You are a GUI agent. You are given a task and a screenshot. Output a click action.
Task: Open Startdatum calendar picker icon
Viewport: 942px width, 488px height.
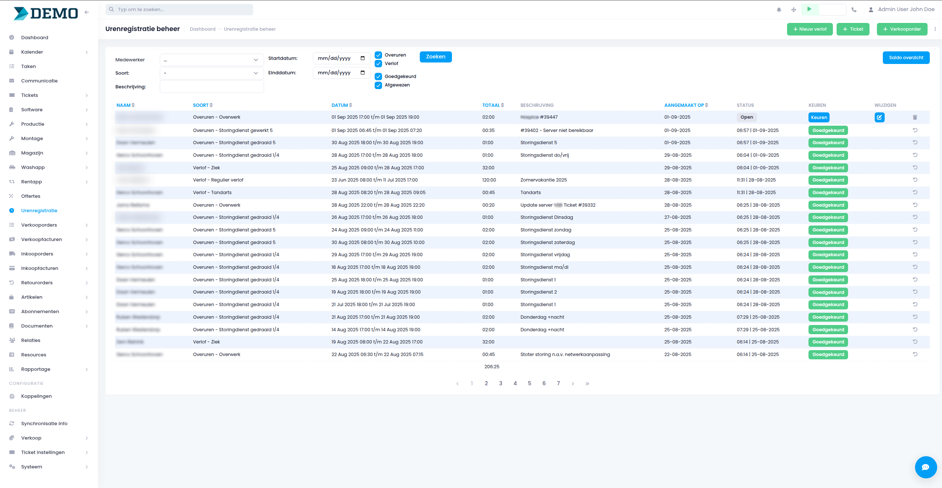tap(362, 58)
